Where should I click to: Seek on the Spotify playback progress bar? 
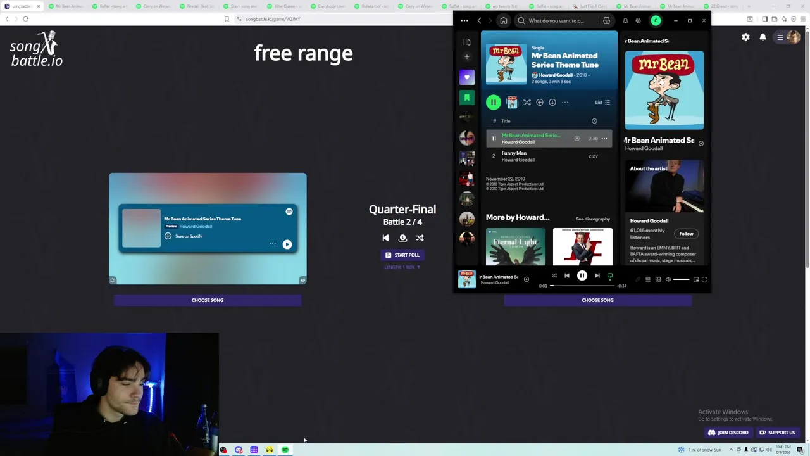583,286
